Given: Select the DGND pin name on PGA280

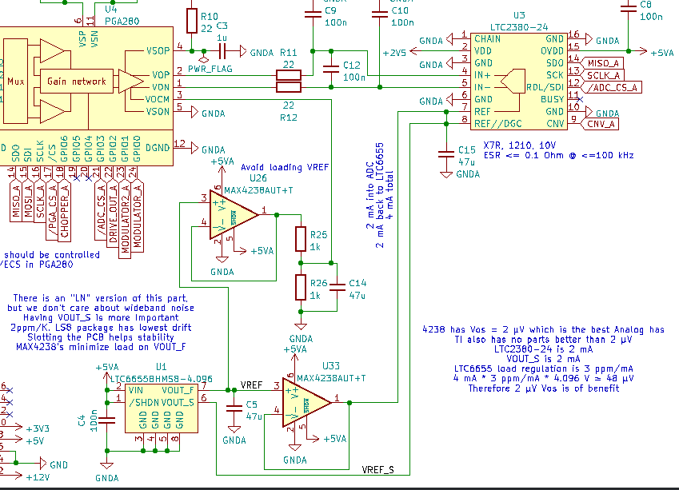Looking at the screenshot, I should (158, 148).
